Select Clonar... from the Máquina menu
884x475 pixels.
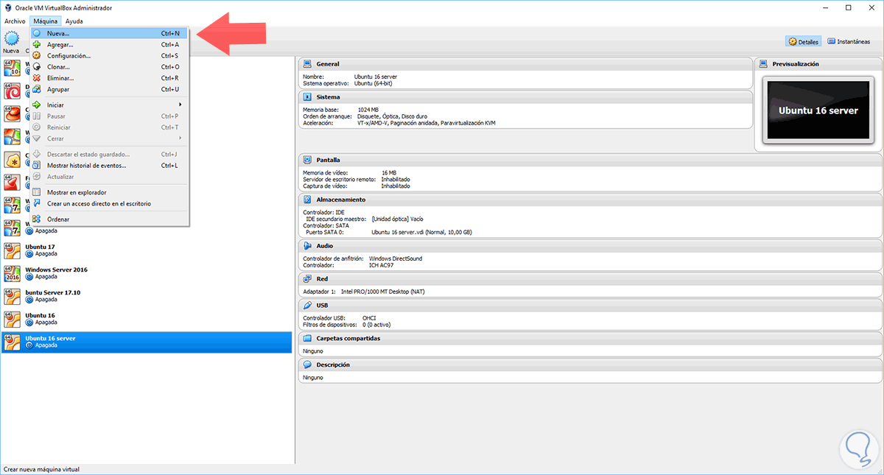tap(109, 66)
